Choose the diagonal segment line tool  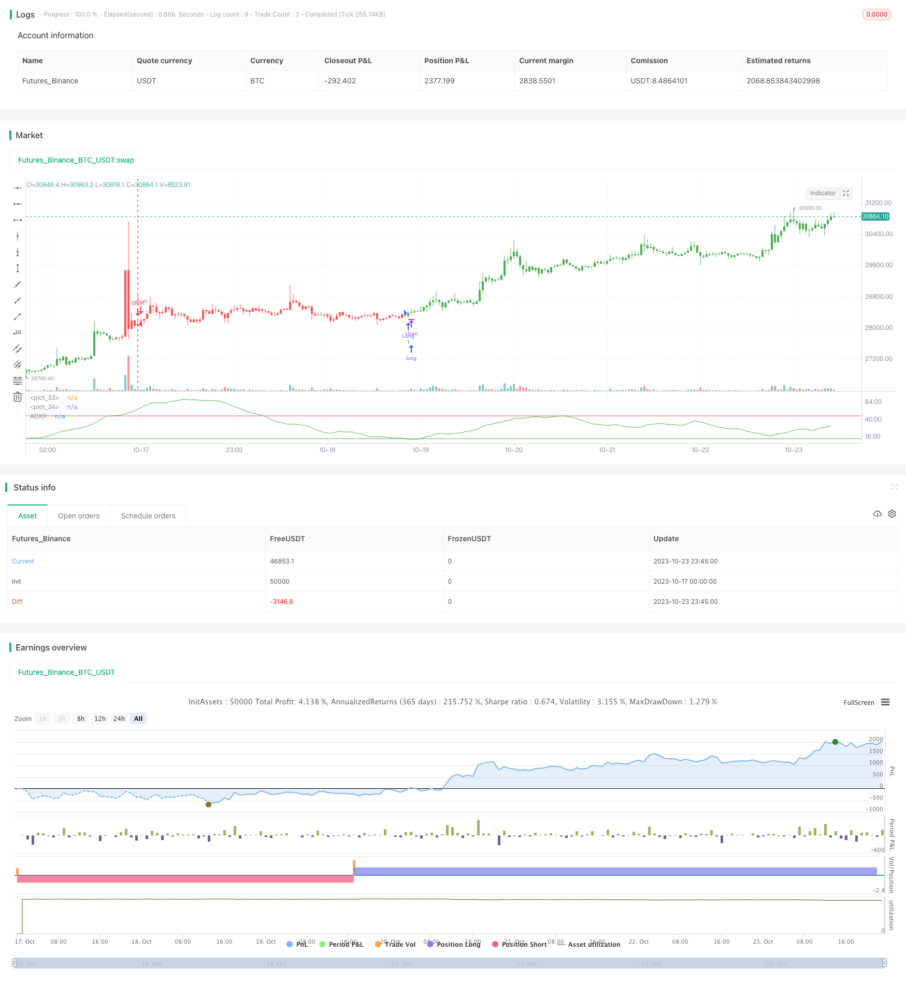18,316
